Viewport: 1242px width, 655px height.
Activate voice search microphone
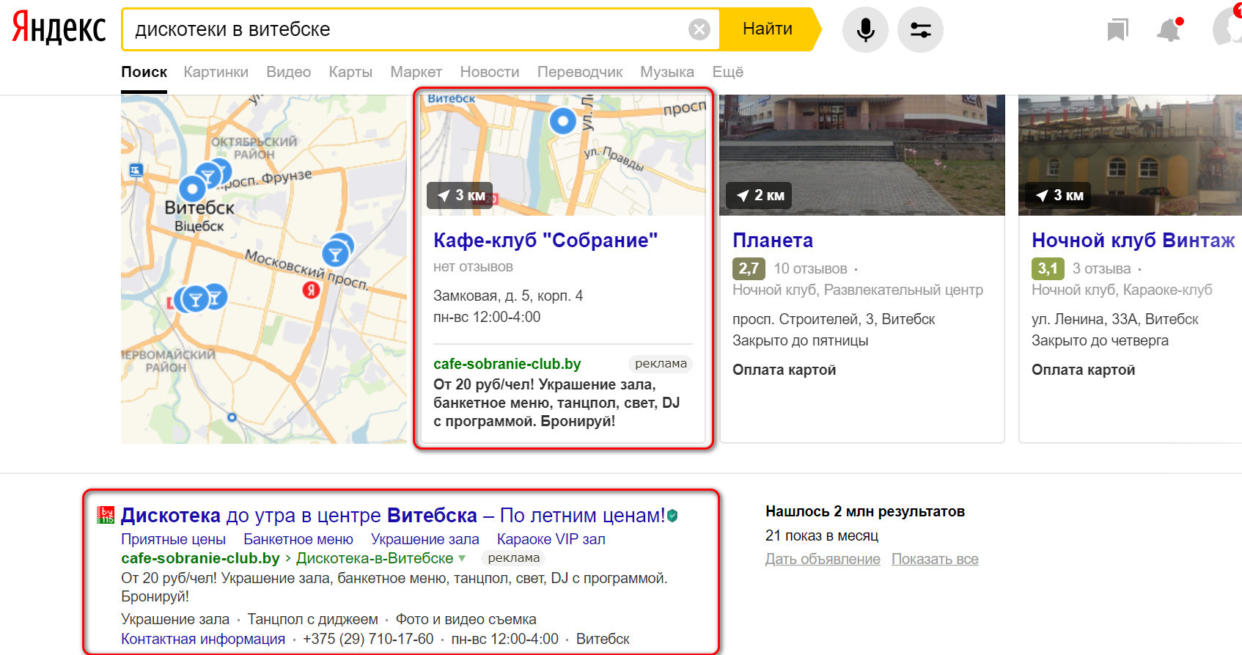865,29
